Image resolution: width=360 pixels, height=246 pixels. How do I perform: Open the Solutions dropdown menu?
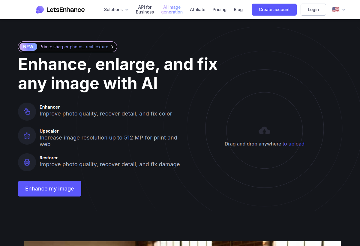(116, 10)
